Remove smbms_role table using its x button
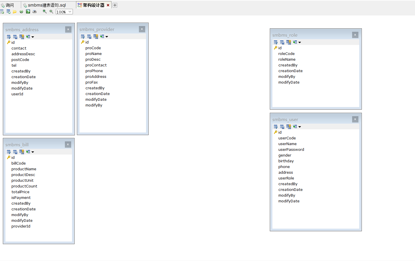 [355, 35]
